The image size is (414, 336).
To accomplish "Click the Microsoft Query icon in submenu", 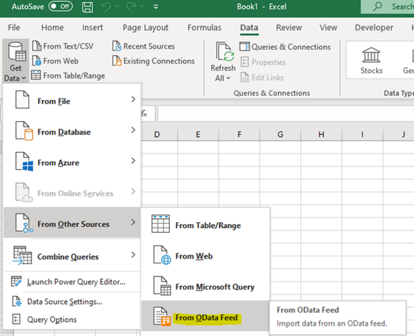I will pos(162,286).
